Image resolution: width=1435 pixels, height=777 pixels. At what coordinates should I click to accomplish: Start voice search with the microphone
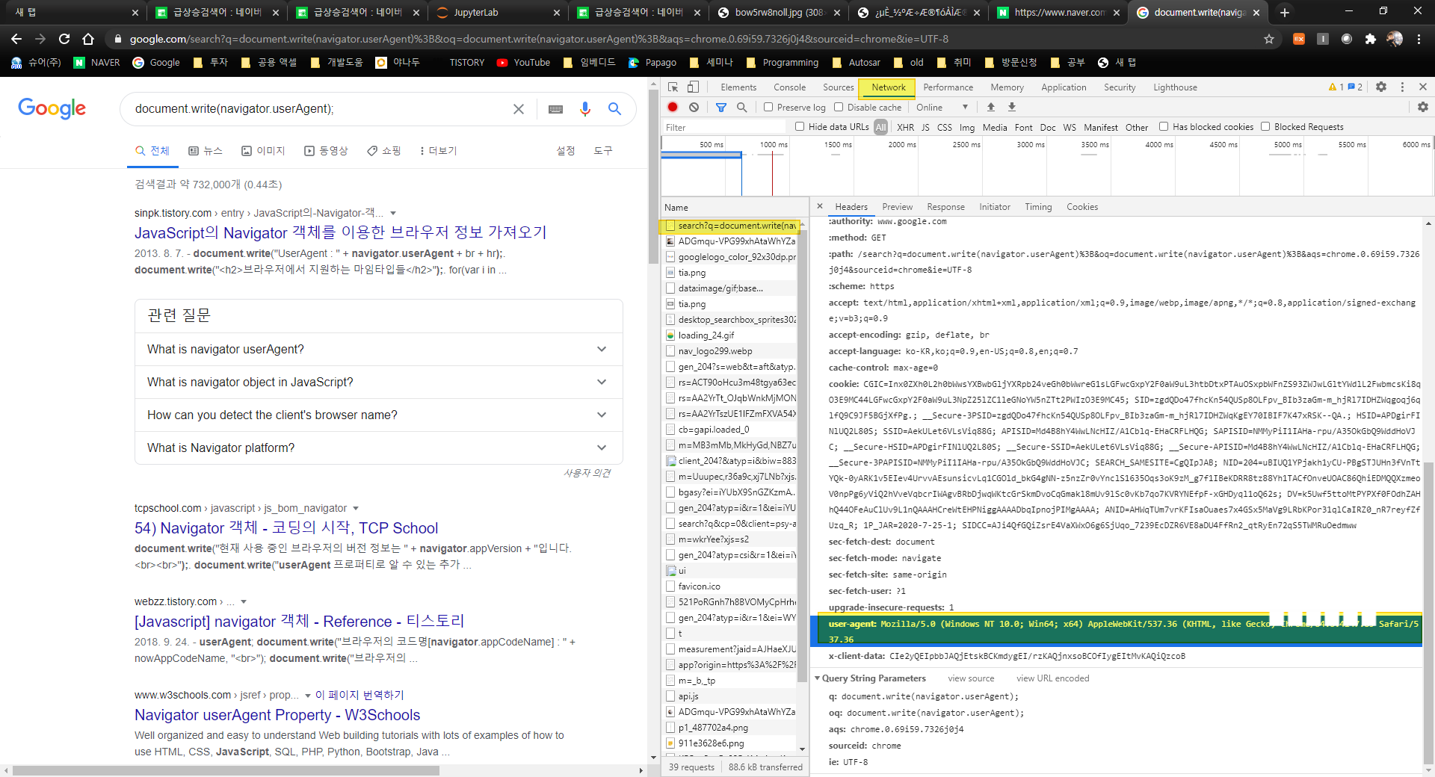tap(585, 109)
